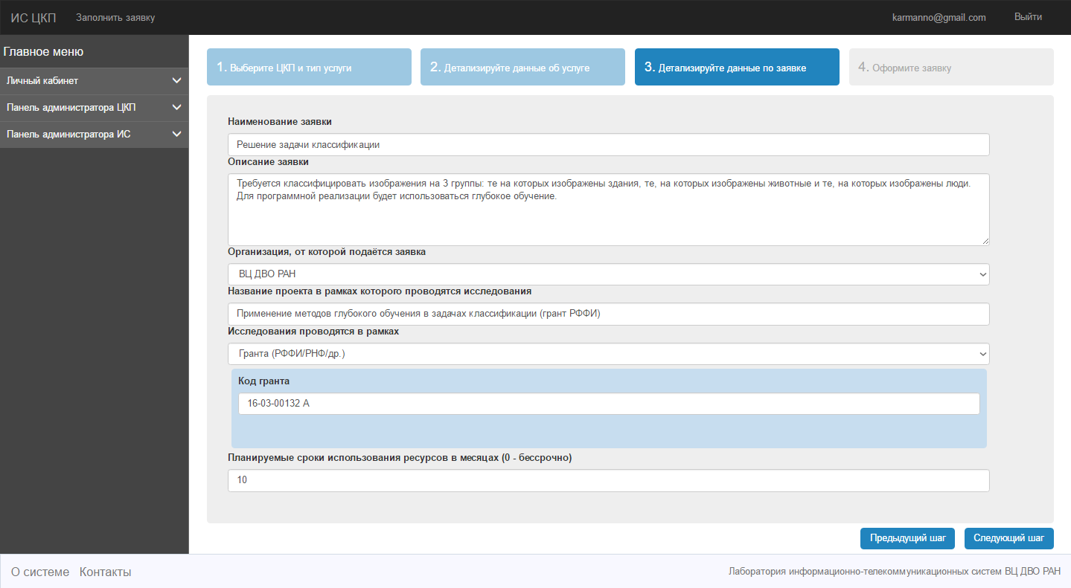Click the karmanno@gmail.com account link
The image size is (1071, 588).
click(x=939, y=17)
